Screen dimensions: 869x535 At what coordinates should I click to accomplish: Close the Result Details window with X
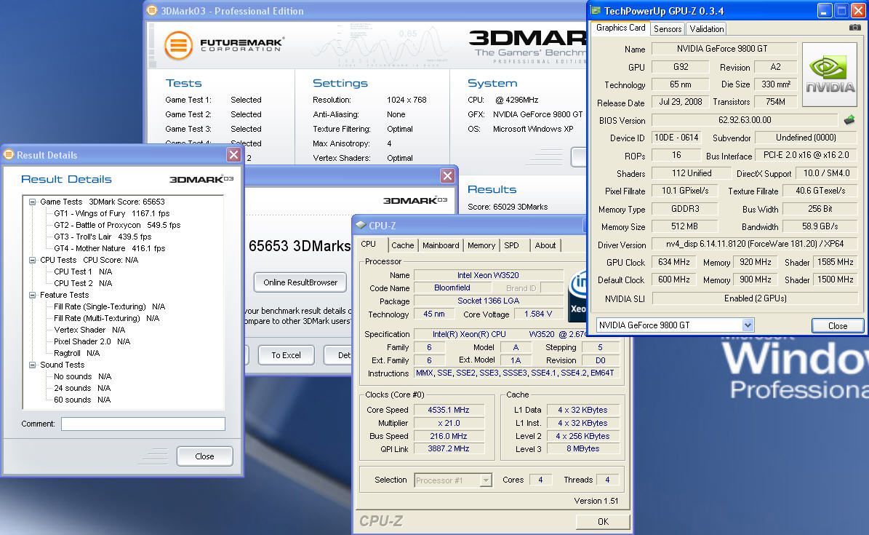click(234, 155)
